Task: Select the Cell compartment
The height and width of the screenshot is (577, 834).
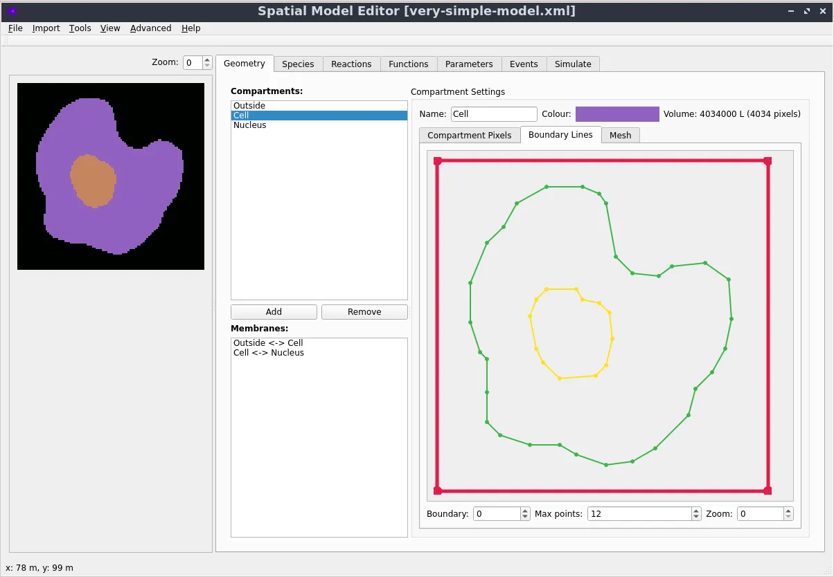Action: (319, 116)
